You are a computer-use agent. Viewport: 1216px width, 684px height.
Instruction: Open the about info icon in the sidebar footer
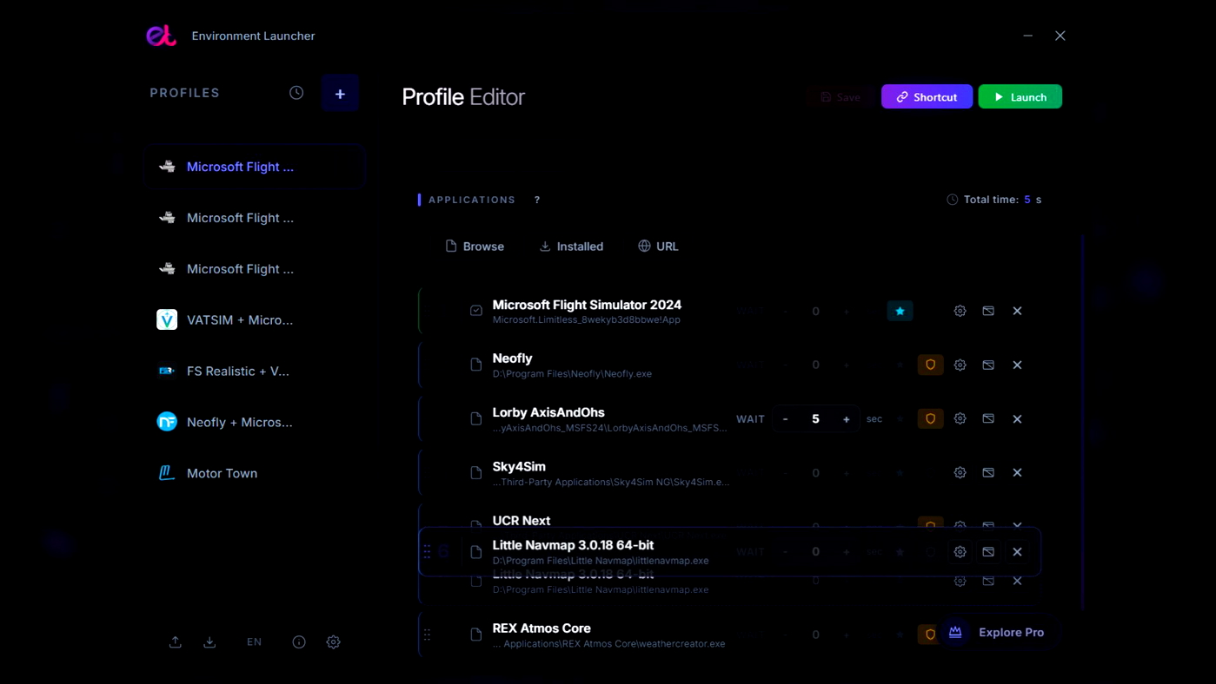coord(299,642)
